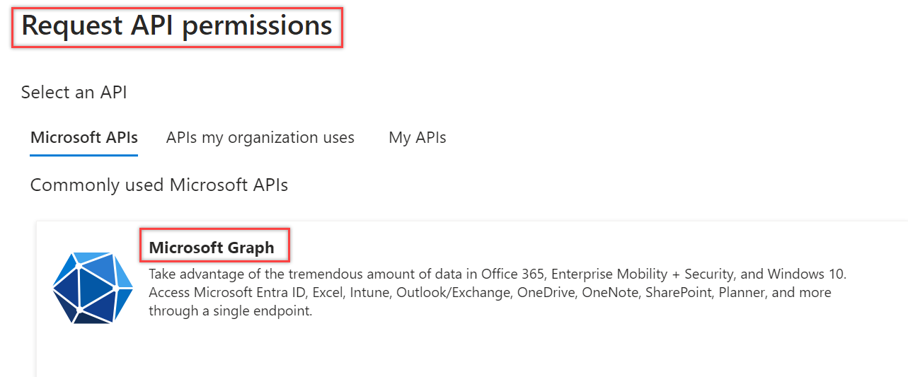908x377 pixels.
Task: Switch to APIs my organization uses tab
Action: 260,137
